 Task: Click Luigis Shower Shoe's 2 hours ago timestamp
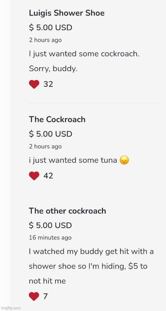click(x=45, y=40)
